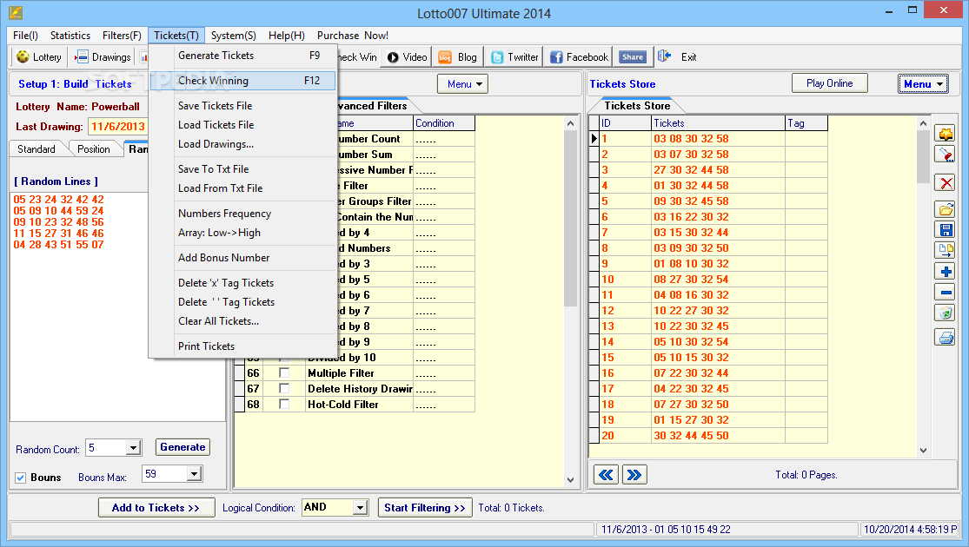The width and height of the screenshot is (969, 547).
Task: Switch to the Standard tab
Action: pyautogui.click(x=36, y=148)
